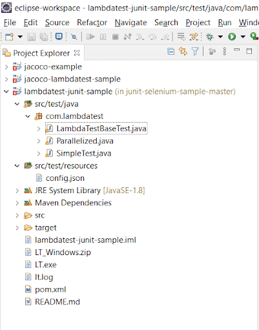
Task: Expand the jacoco-lambdatest-sample project
Action: [6, 79]
